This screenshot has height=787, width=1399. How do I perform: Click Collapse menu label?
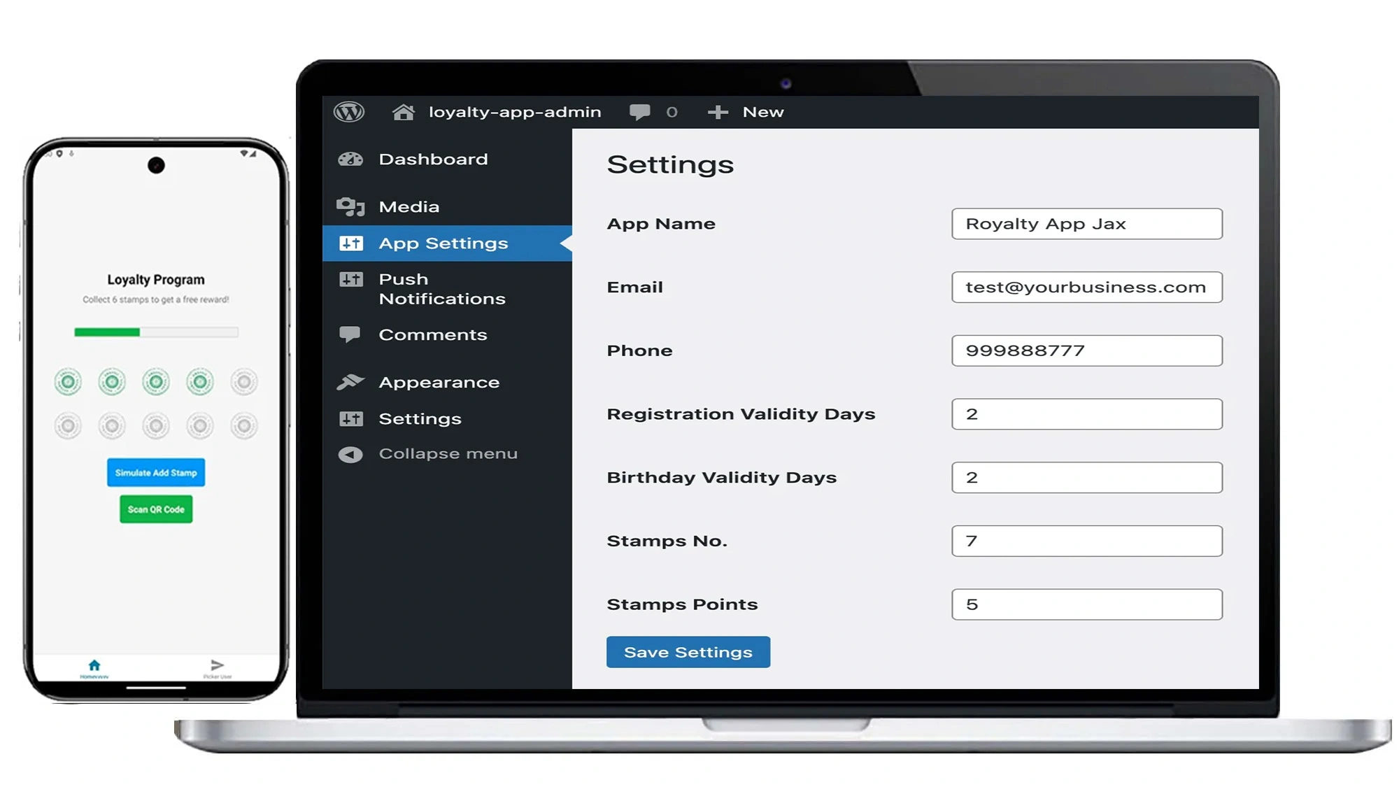click(x=448, y=454)
